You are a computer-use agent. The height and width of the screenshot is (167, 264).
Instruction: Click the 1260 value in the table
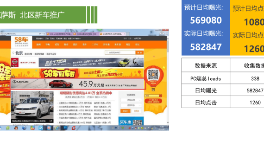pyautogui.click(x=255, y=103)
